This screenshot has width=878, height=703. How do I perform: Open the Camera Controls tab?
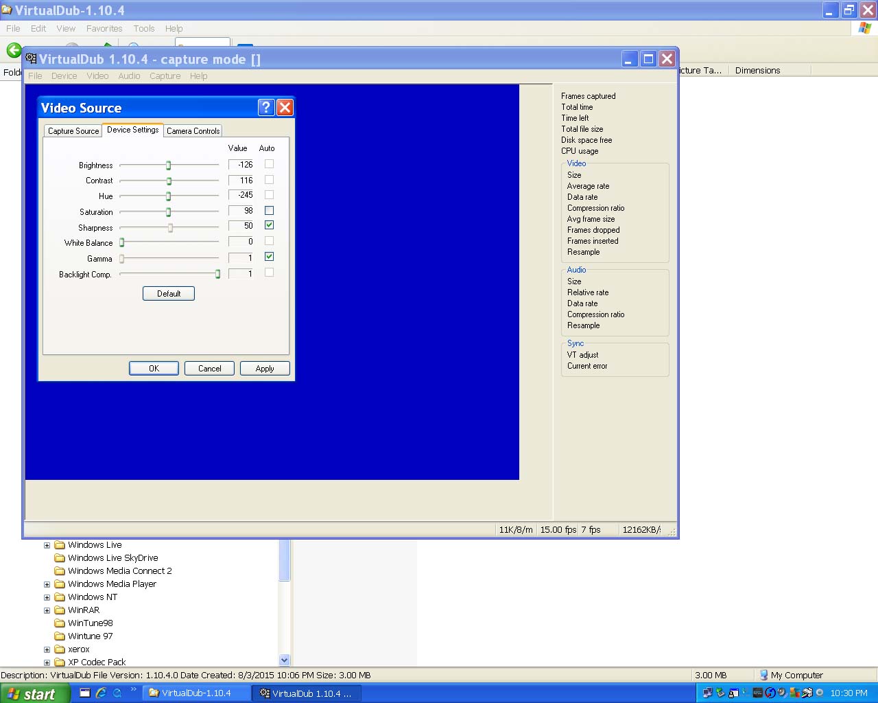coord(193,131)
